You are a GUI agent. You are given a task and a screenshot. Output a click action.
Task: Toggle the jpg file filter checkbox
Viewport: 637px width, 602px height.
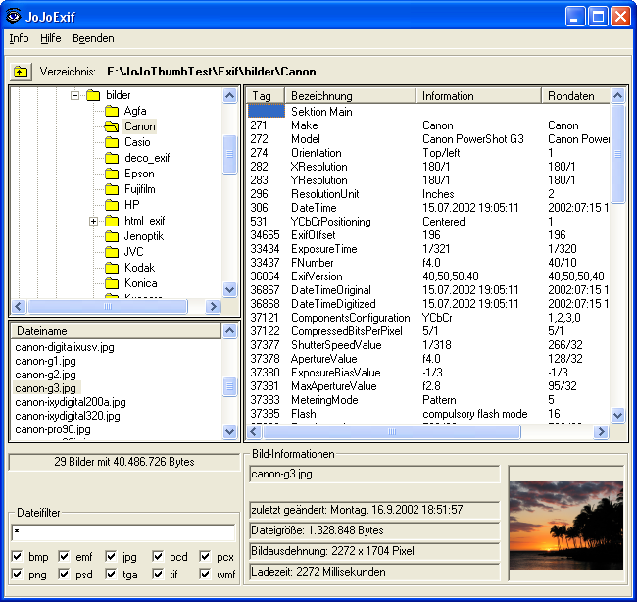tap(112, 557)
